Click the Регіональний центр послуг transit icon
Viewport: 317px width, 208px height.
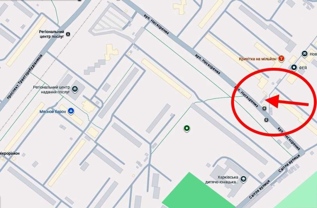pyautogui.click(x=68, y=34)
